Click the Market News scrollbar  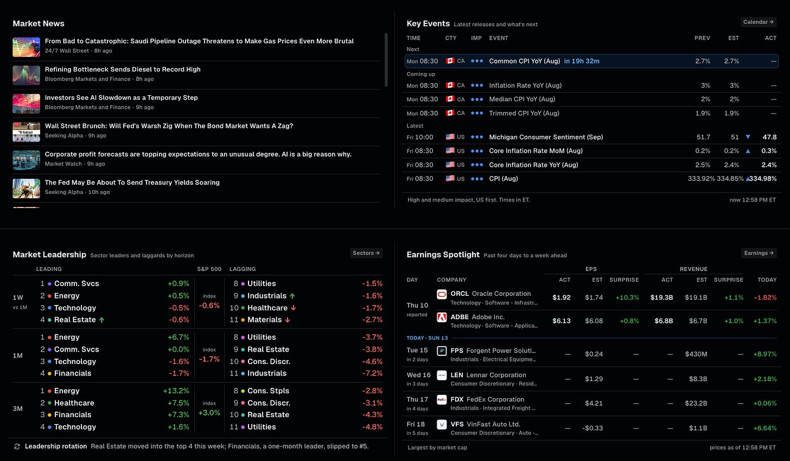[x=386, y=60]
